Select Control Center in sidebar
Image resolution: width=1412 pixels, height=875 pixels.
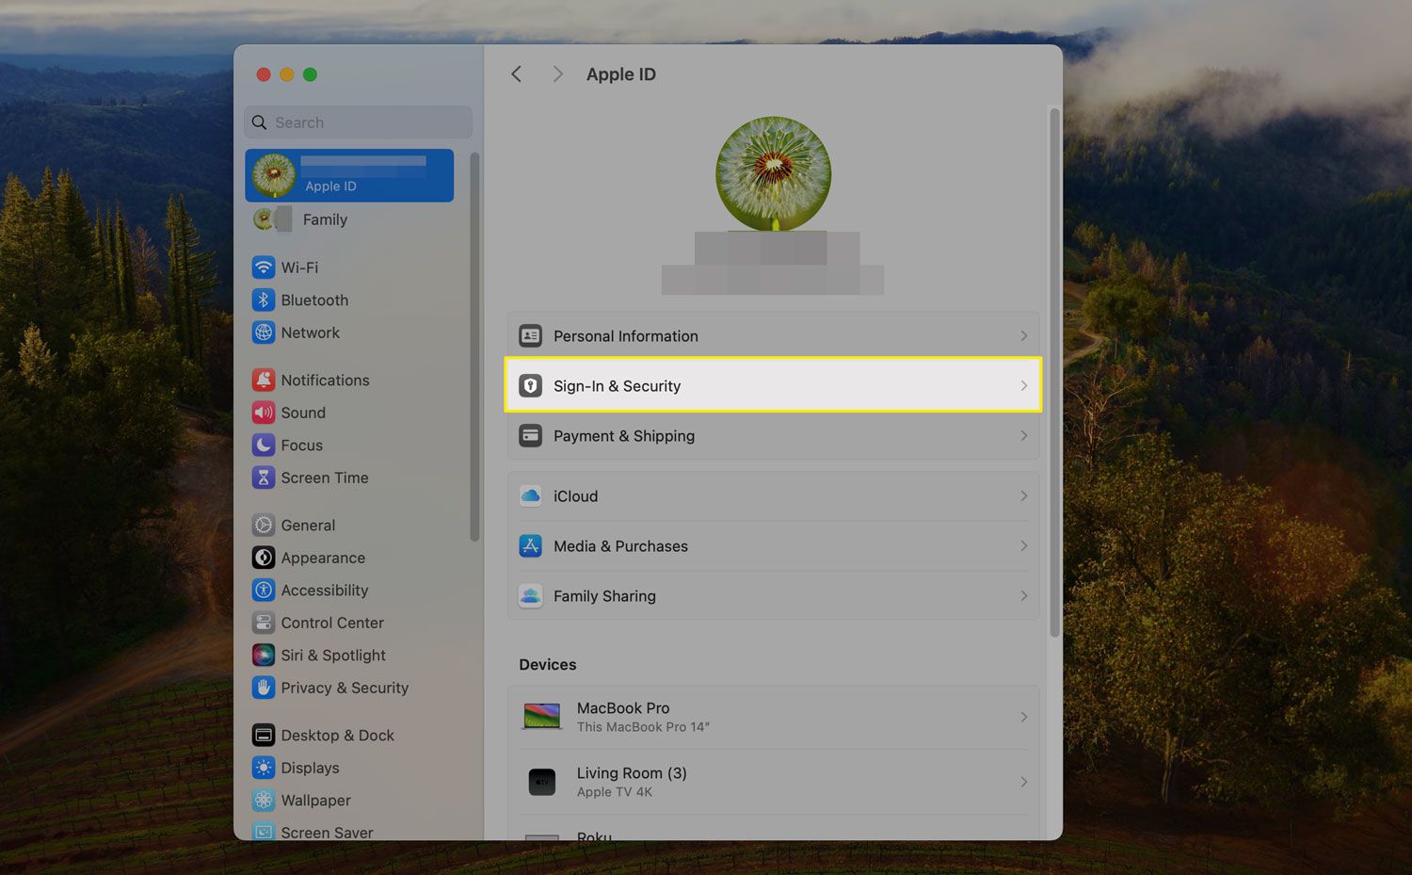(x=331, y=624)
